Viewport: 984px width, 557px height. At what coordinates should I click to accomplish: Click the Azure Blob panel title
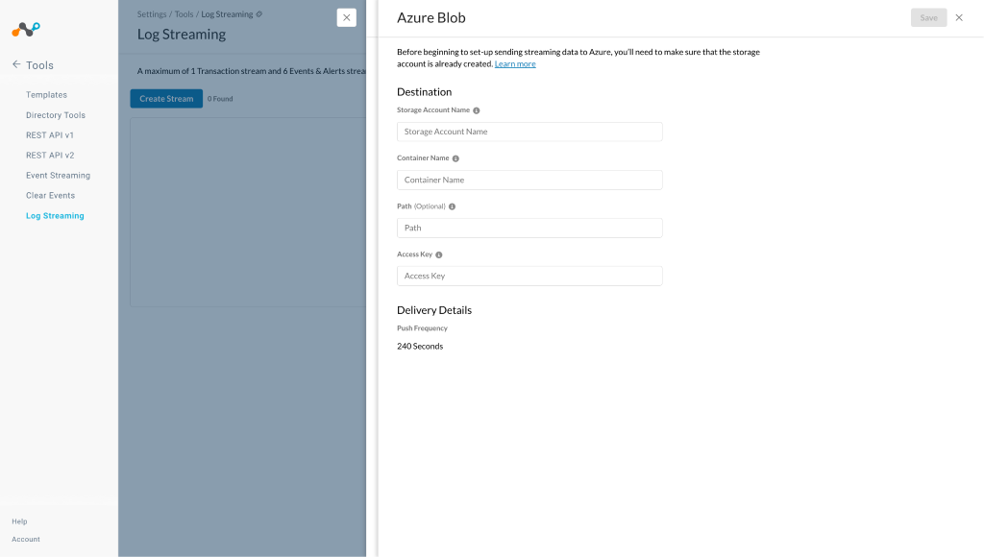tap(431, 17)
